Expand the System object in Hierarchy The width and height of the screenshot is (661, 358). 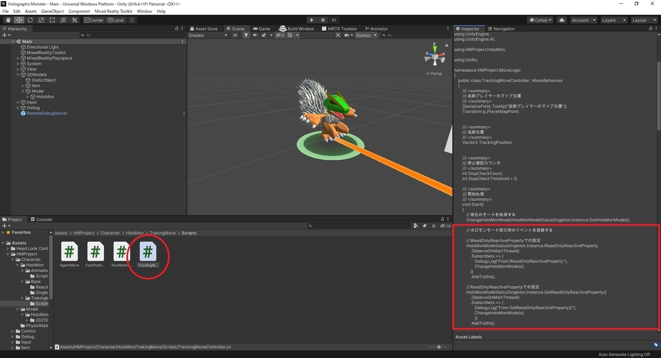tap(18, 64)
